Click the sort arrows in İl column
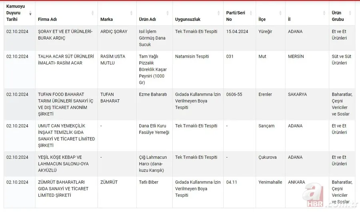Viewport: 360px width, 212px height. tap(325, 14)
